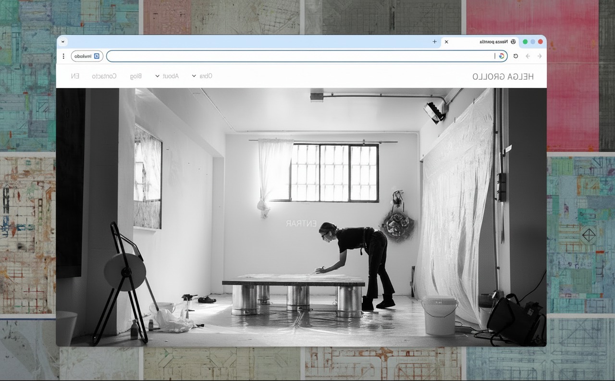This screenshot has height=381, width=615.
Task: Click the back arrow beside the window edge
Action: tap(539, 56)
